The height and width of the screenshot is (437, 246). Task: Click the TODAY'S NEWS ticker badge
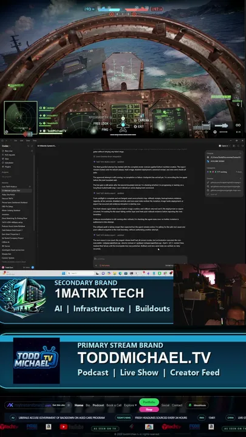coord(123,418)
